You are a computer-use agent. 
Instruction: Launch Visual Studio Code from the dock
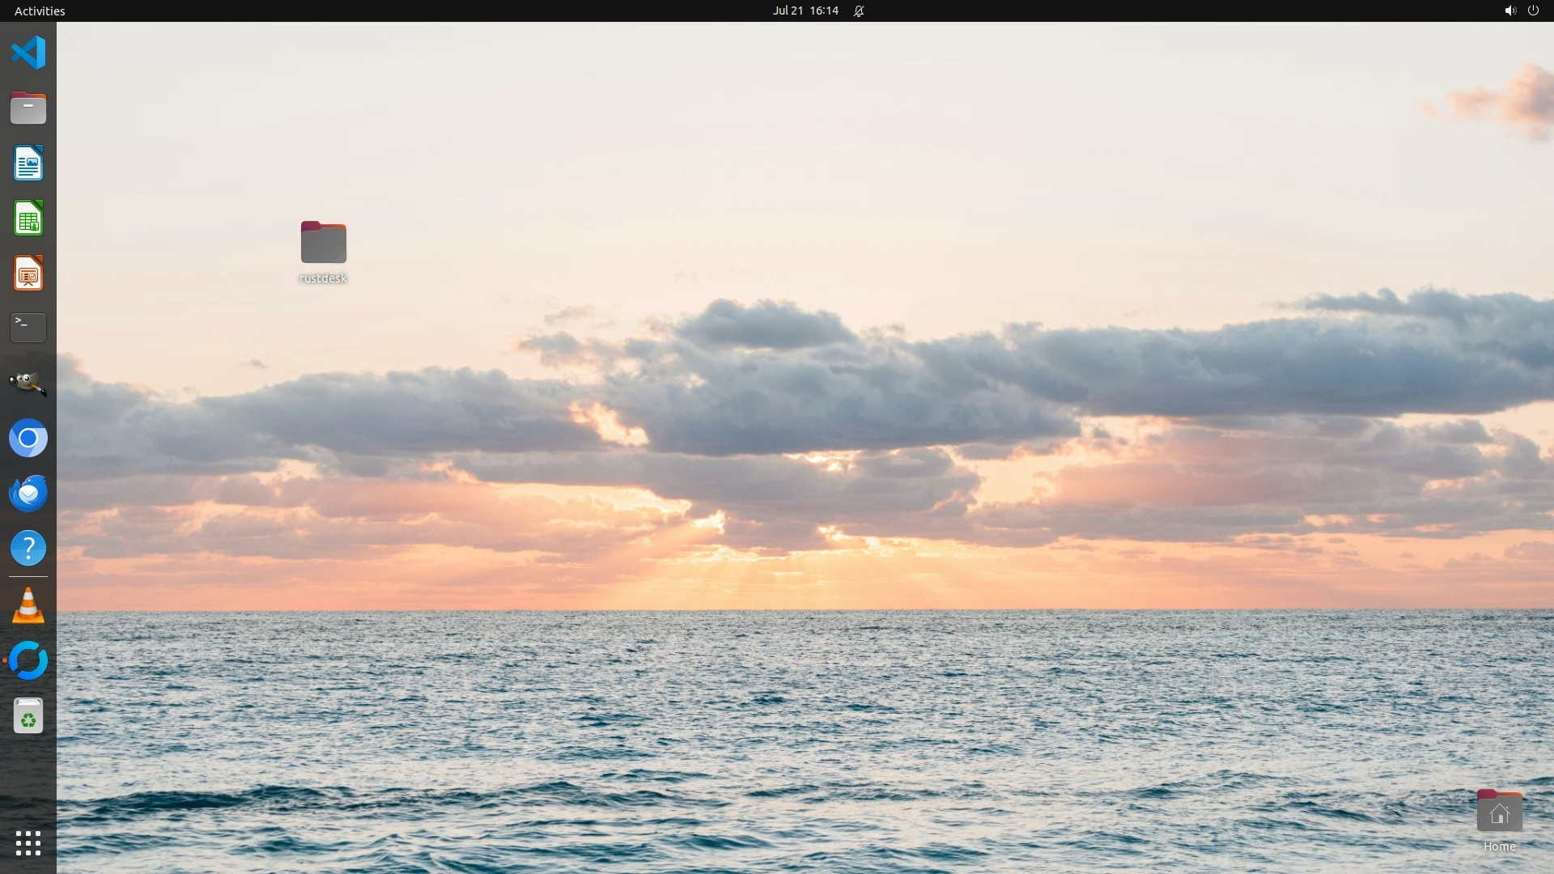point(28,53)
